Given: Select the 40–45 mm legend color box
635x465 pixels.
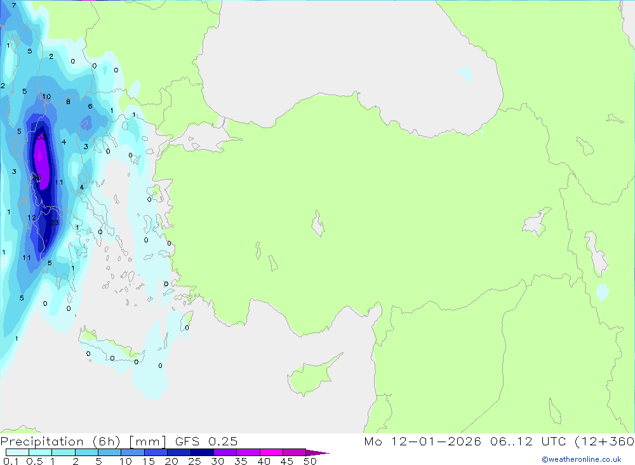Looking at the screenshot, I should click(x=271, y=452).
